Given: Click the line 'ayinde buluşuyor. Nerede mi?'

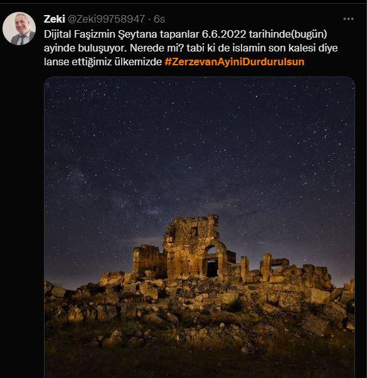Looking at the screenshot, I should click(x=114, y=48).
